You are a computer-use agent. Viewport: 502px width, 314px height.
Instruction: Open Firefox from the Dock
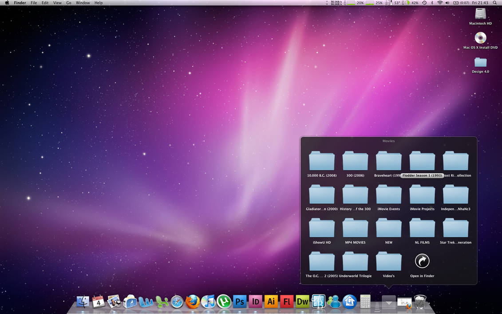click(x=192, y=302)
